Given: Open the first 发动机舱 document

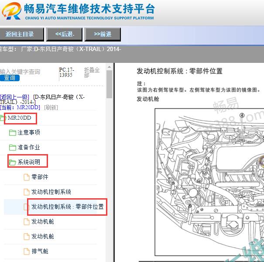Looking at the screenshot, I should tap(43, 221).
